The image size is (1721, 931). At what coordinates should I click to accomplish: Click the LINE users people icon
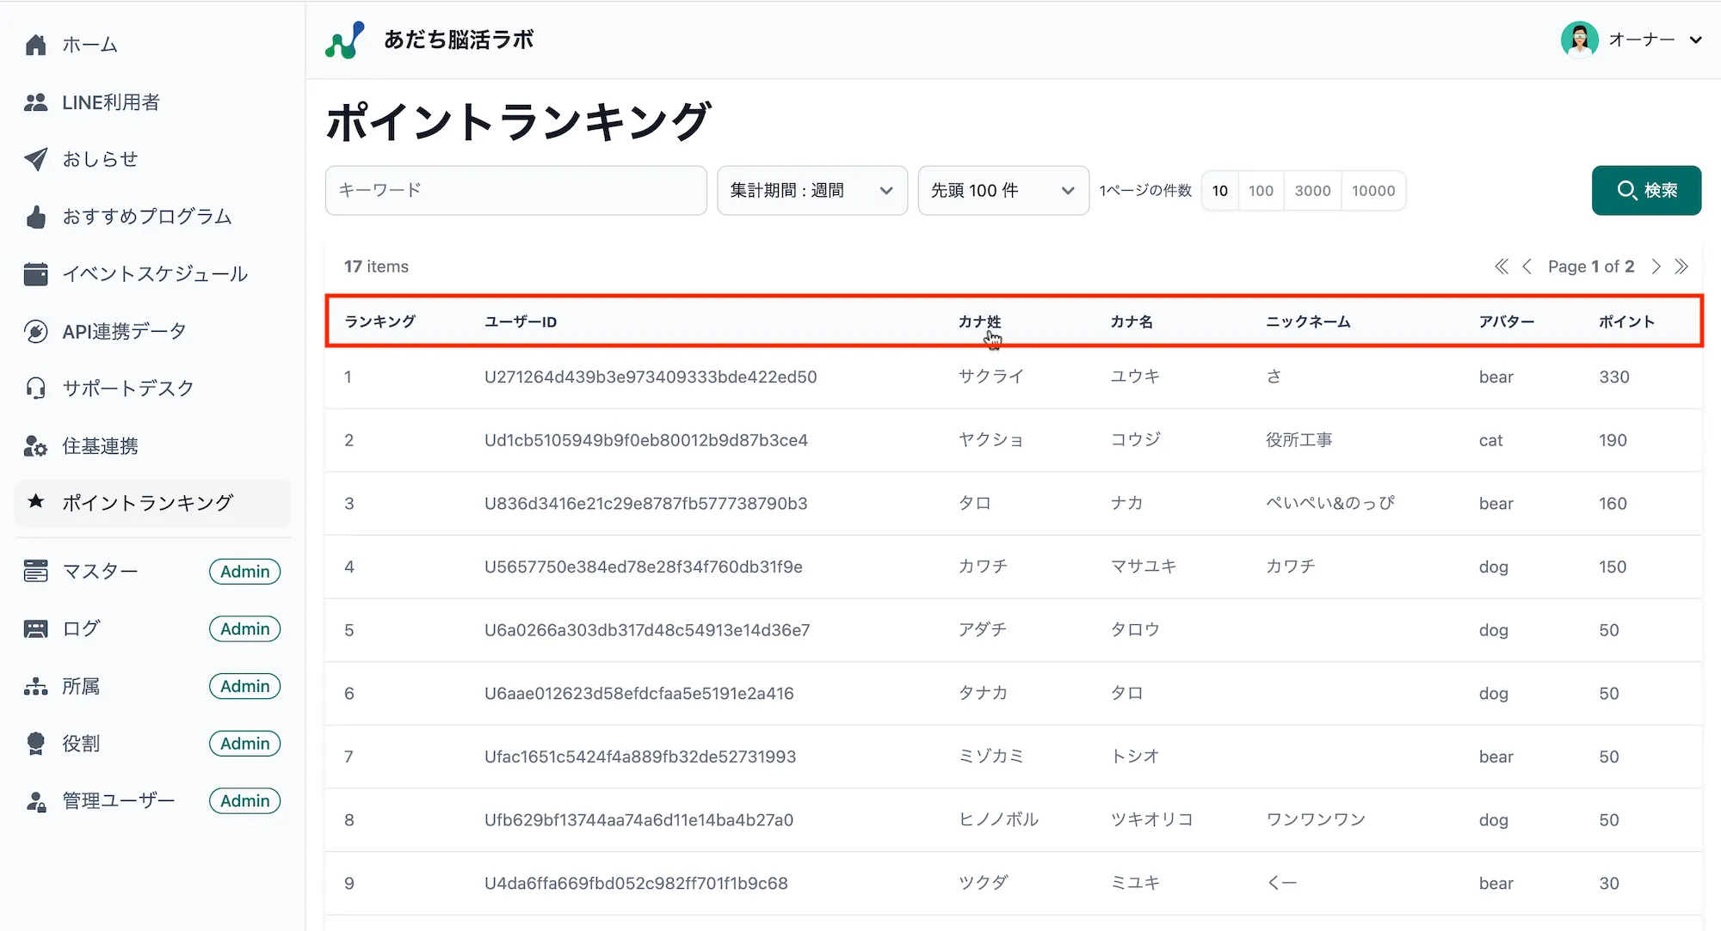(x=35, y=102)
